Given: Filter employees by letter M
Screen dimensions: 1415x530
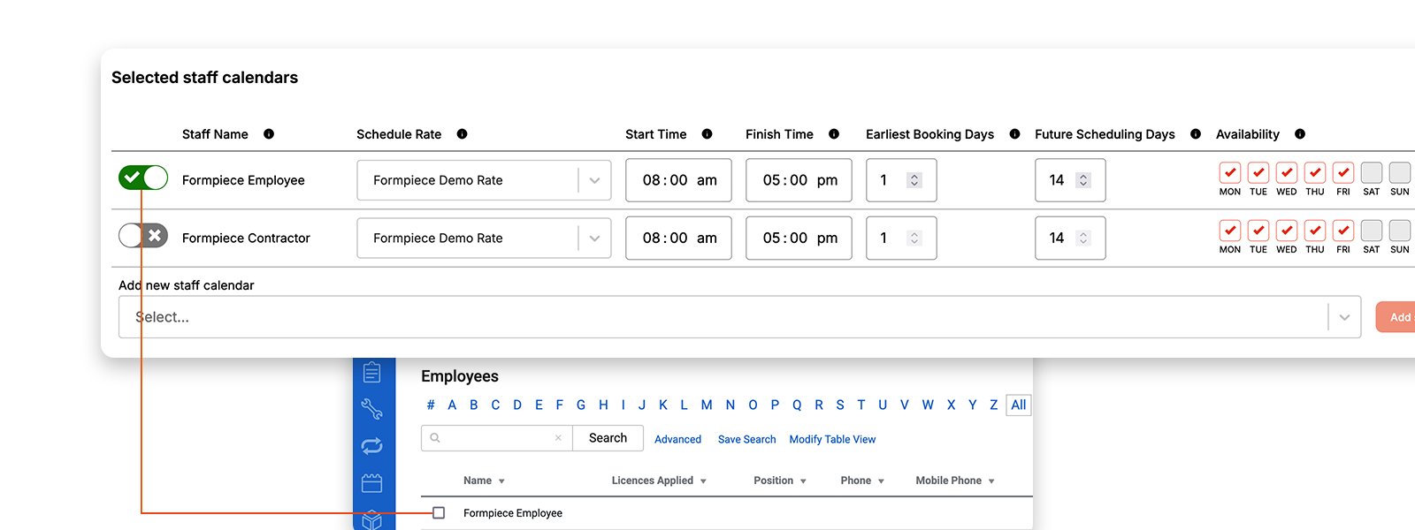Looking at the screenshot, I should 707,405.
